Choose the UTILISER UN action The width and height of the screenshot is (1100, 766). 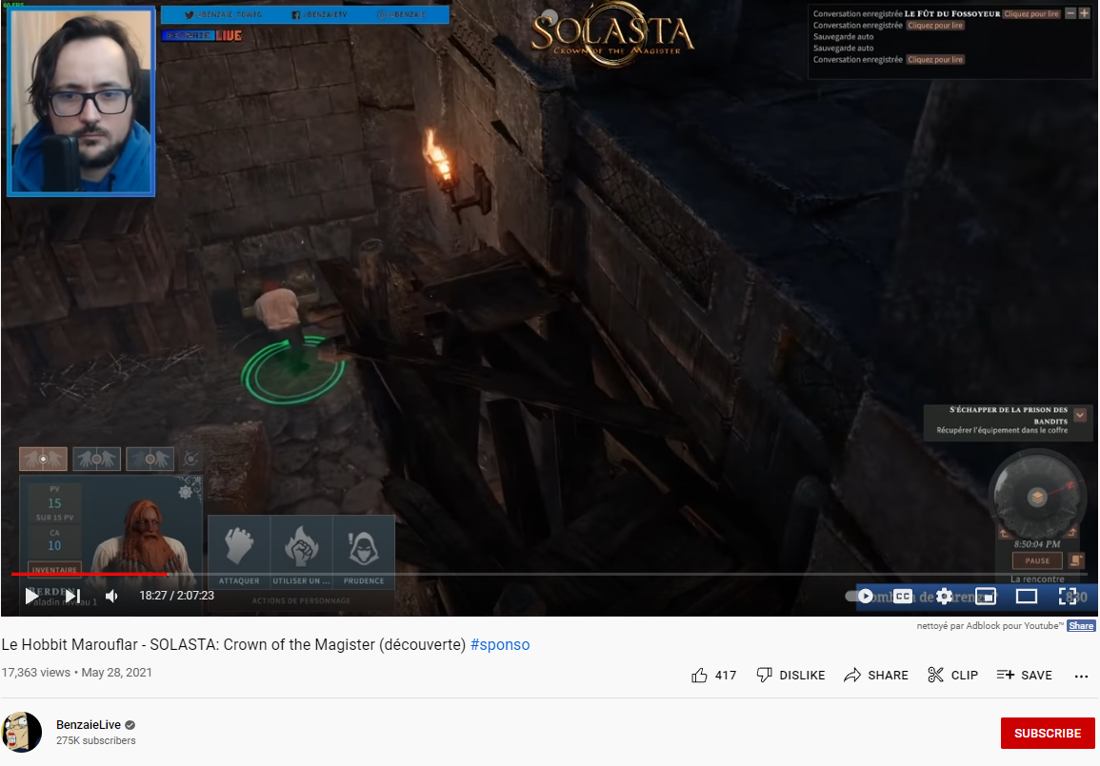301,552
